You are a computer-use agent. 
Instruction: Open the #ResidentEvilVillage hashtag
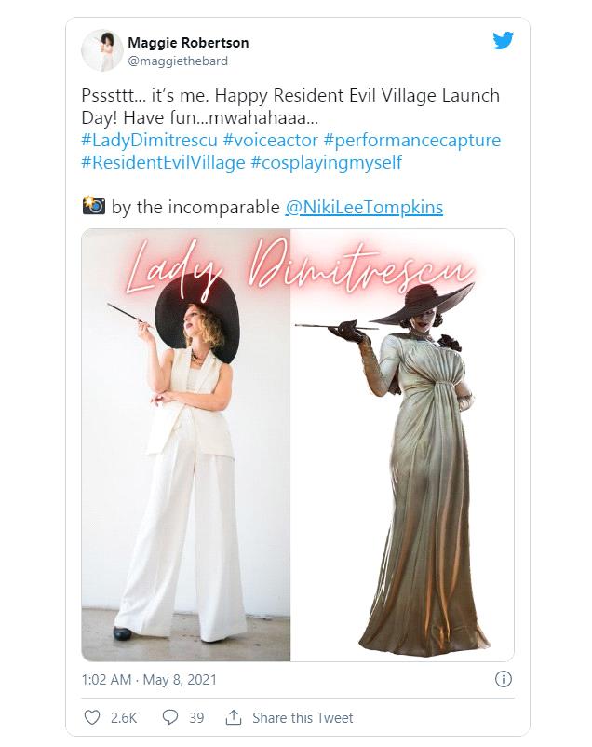coord(163,162)
